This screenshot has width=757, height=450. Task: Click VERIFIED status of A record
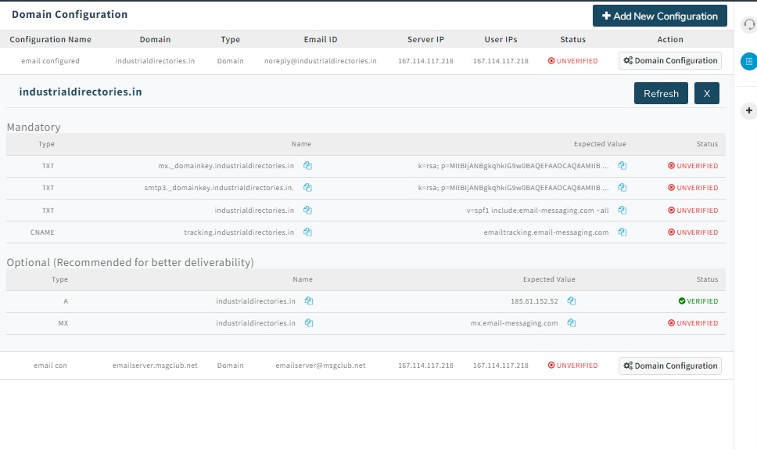click(x=698, y=301)
